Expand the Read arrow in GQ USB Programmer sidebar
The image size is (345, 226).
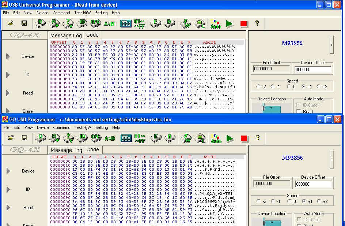(x=8, y=208)
